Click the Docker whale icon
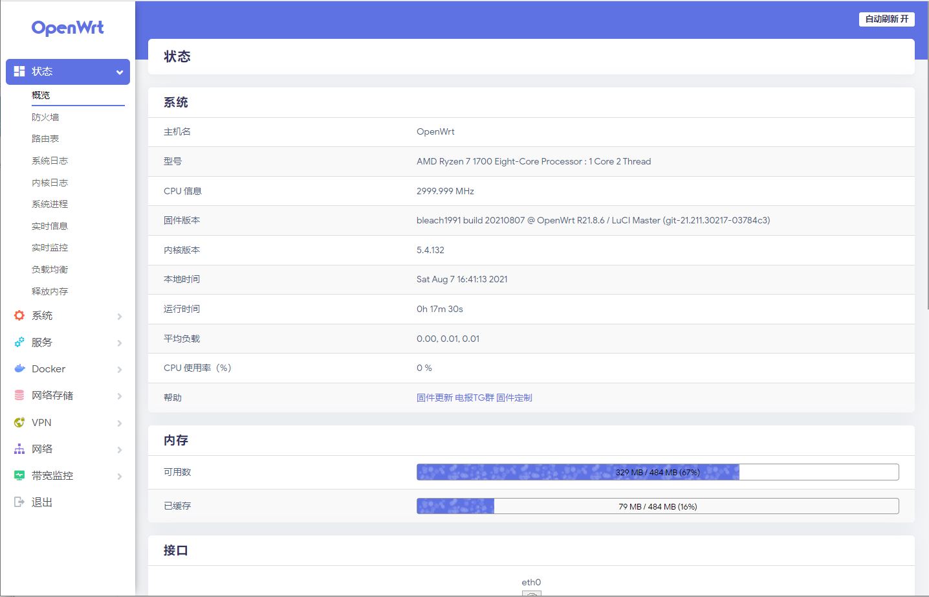 coord(19,368)
